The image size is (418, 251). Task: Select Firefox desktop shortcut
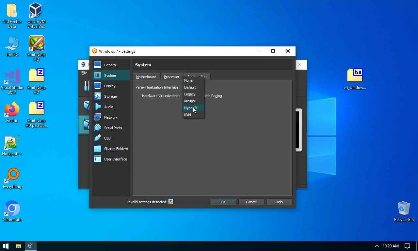pyautogui.click(x=12, y=112)
